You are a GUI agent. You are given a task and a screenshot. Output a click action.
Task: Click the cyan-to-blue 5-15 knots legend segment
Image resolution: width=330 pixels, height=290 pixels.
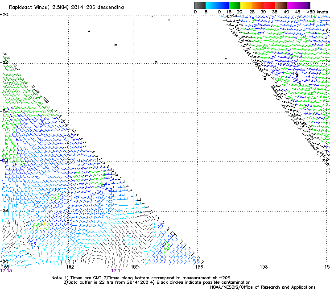217,5
